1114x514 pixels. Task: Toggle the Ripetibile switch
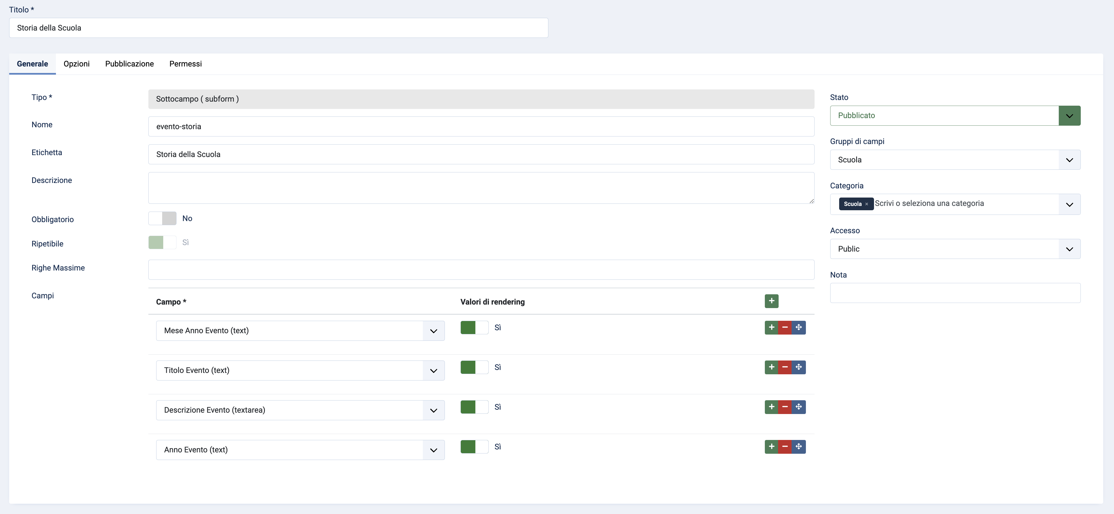(162, 242)
